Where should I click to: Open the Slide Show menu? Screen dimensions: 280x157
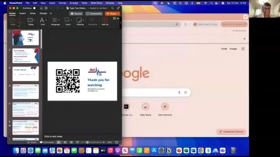96,3
